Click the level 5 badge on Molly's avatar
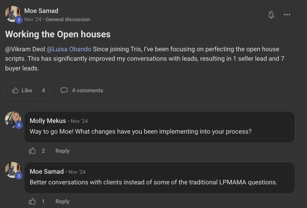Viewport: 307px width, 208px height. pyautogui.click(x=19, y=125)
